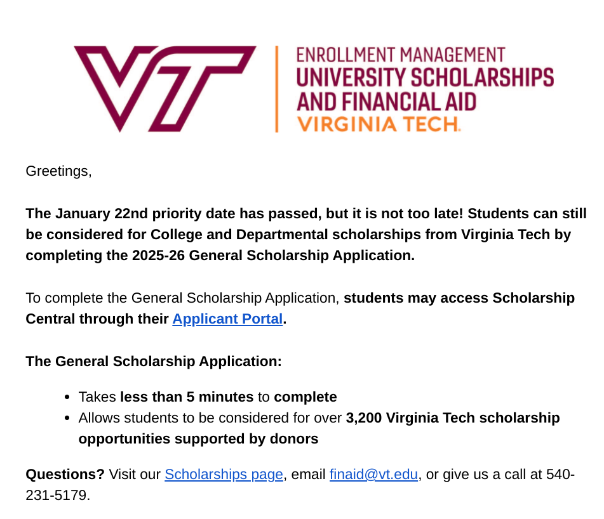Click the Greetings salutation text

(x=58, y=171)
